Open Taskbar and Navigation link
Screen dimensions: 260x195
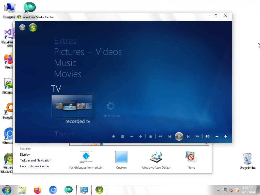click(x=36, y=160)
